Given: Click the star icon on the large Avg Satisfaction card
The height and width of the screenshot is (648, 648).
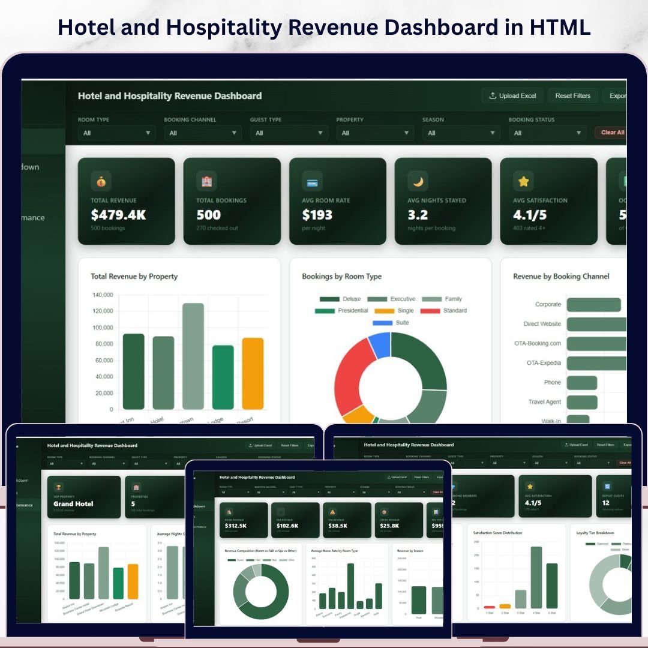Looking at the screenshot, I should [523, 181].
